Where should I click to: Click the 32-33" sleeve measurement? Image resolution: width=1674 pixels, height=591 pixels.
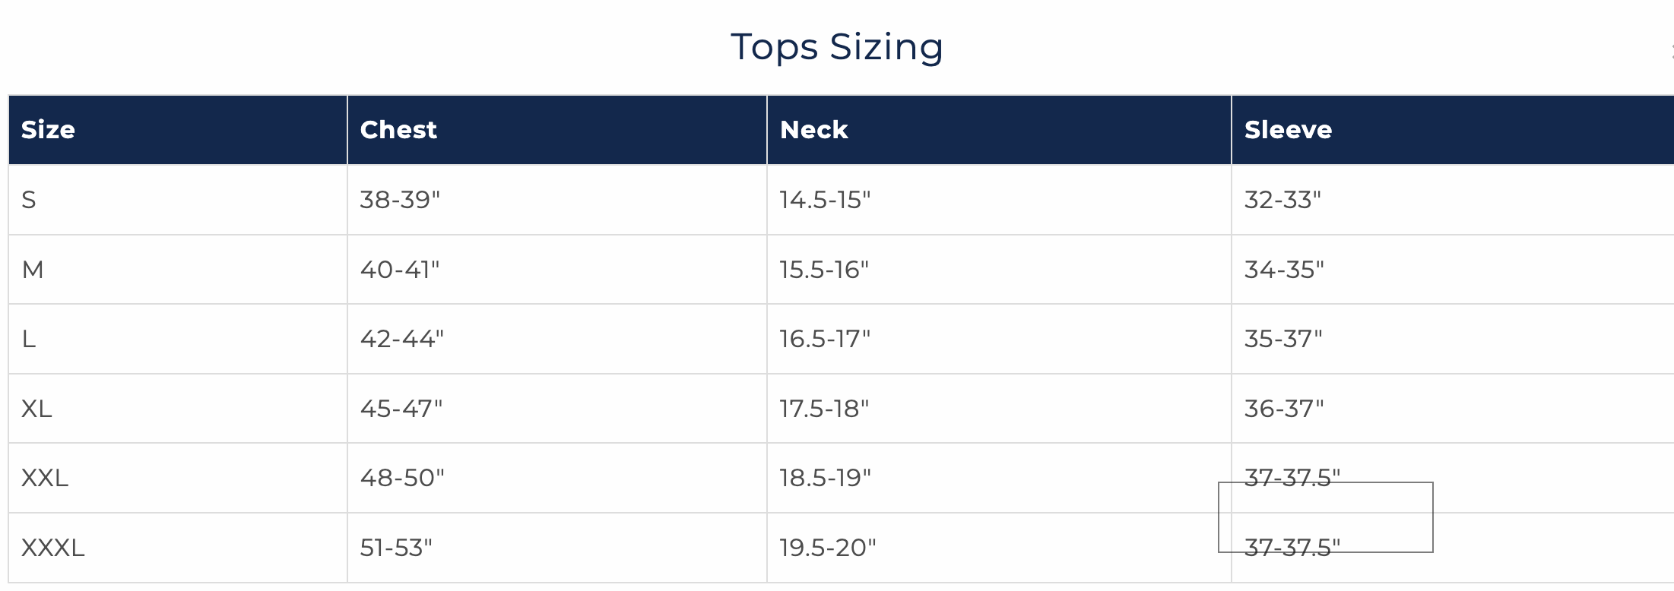point(1282,200)
